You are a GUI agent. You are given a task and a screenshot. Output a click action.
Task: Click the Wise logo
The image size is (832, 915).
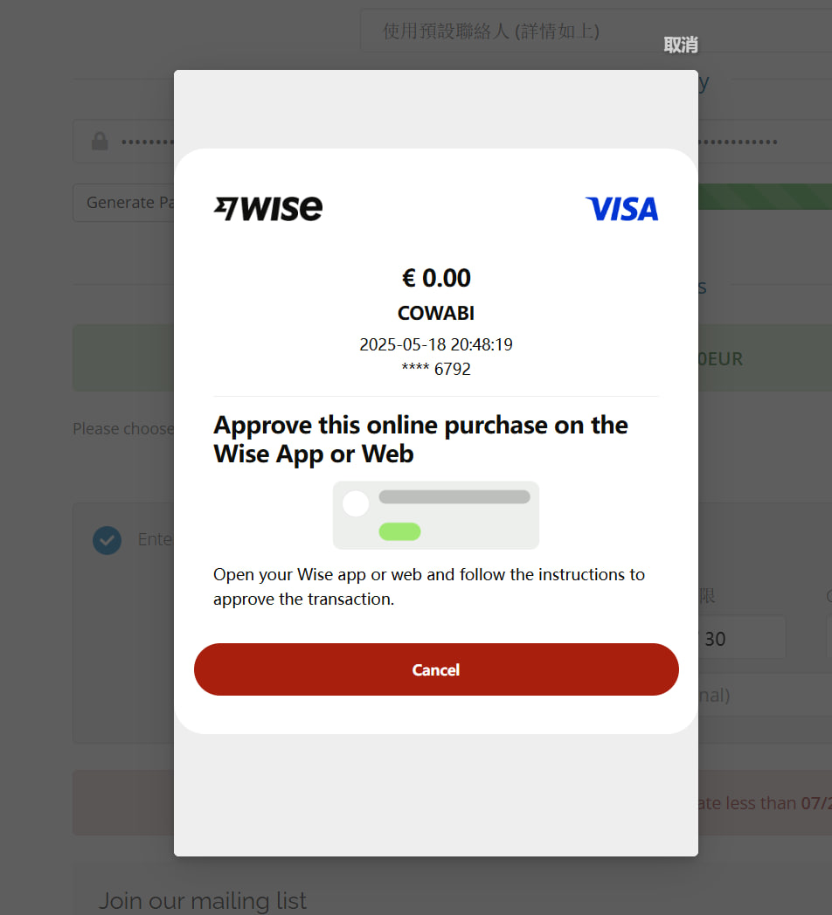(x=268, y=208)
